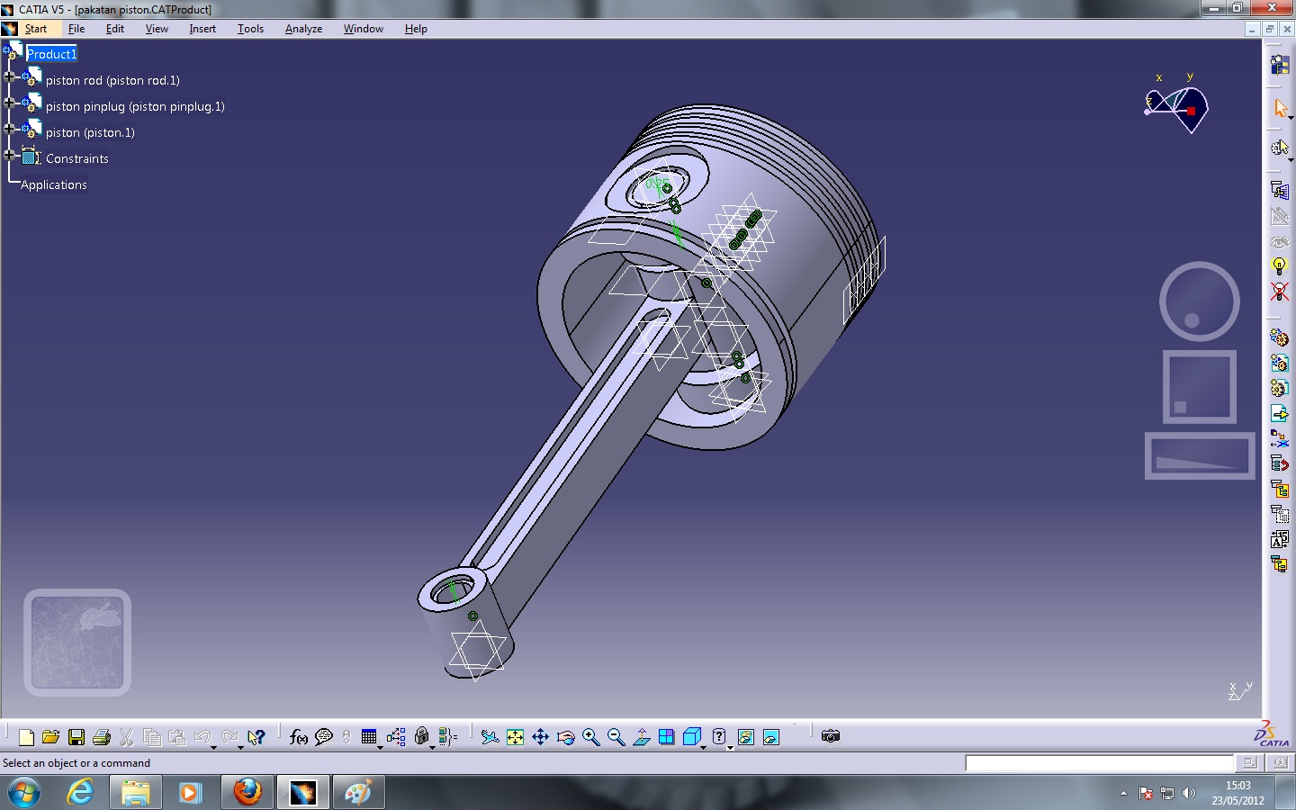Activate the Rotate view tool
This screenshot has width=1296, height=810.
click(564, 736)
